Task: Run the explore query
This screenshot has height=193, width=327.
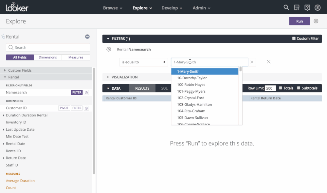Action: tap(300, 21)
